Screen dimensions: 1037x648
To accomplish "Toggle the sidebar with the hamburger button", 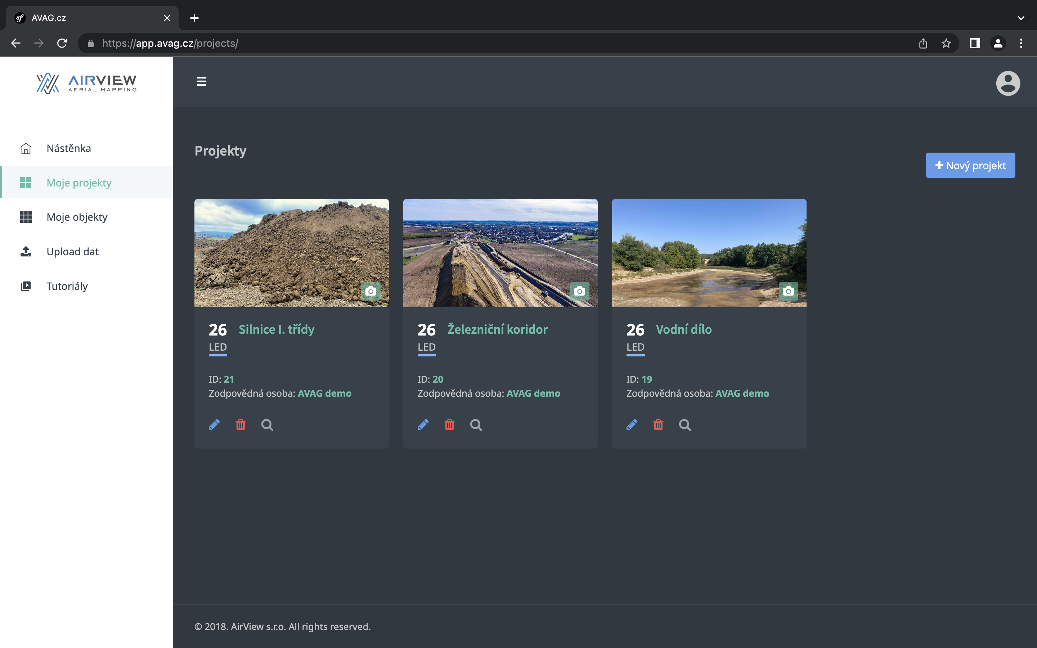I will (201, 81).
